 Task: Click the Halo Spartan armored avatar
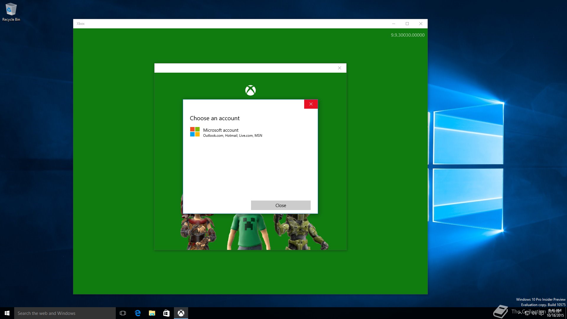pos(301,232)
